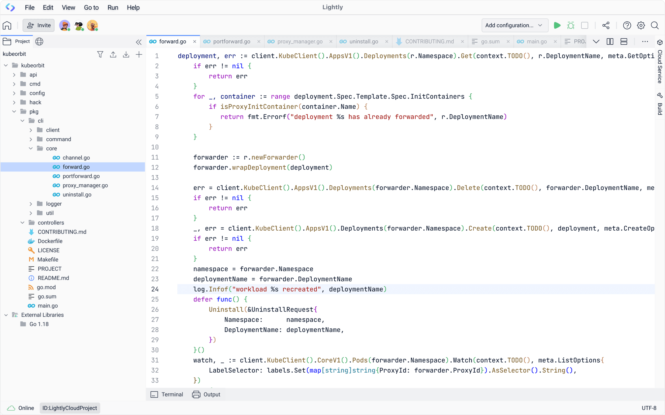Switch to the portforward.go tab
Viewport: 665px width, 415px height.
tap(231, 41)
